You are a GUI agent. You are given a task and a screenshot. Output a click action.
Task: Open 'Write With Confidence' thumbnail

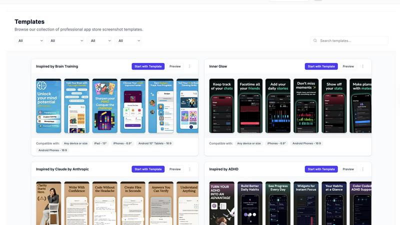coord(76,203)
